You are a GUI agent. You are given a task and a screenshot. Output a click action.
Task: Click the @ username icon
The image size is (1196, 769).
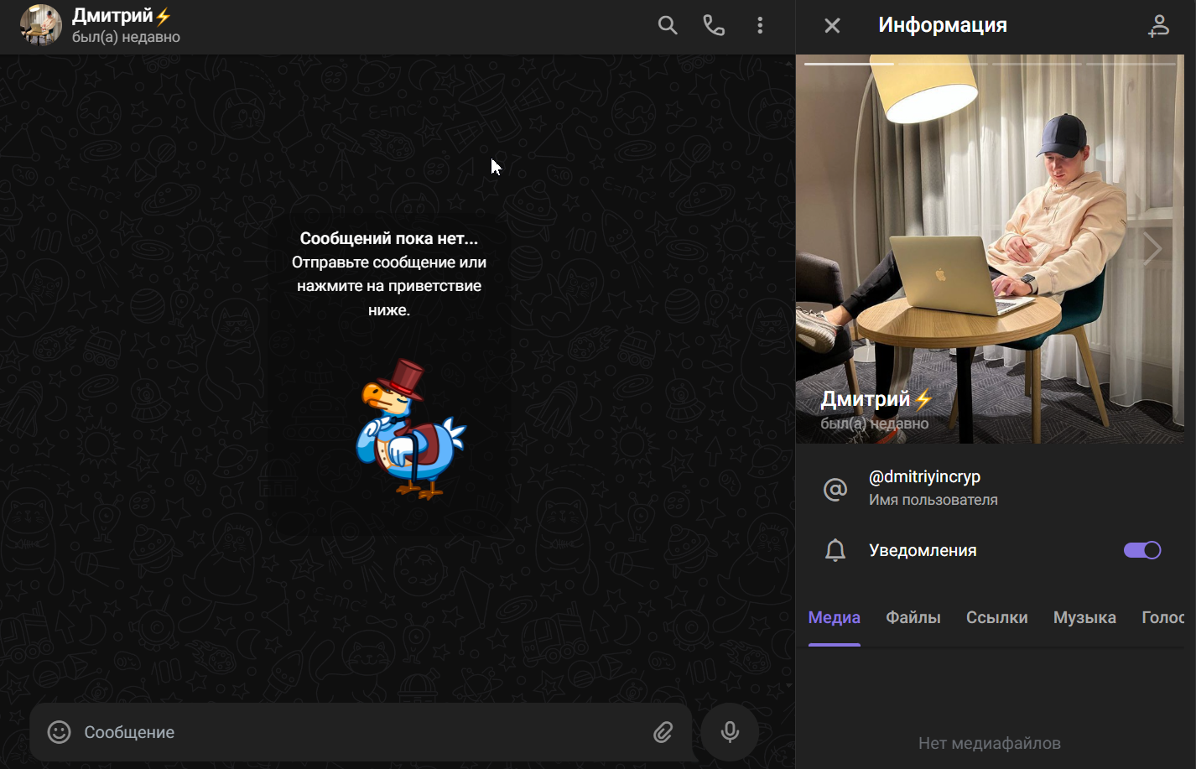(835, 489)
